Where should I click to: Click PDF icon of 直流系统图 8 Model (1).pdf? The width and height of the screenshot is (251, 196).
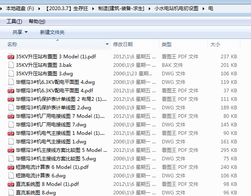[11, 184]
